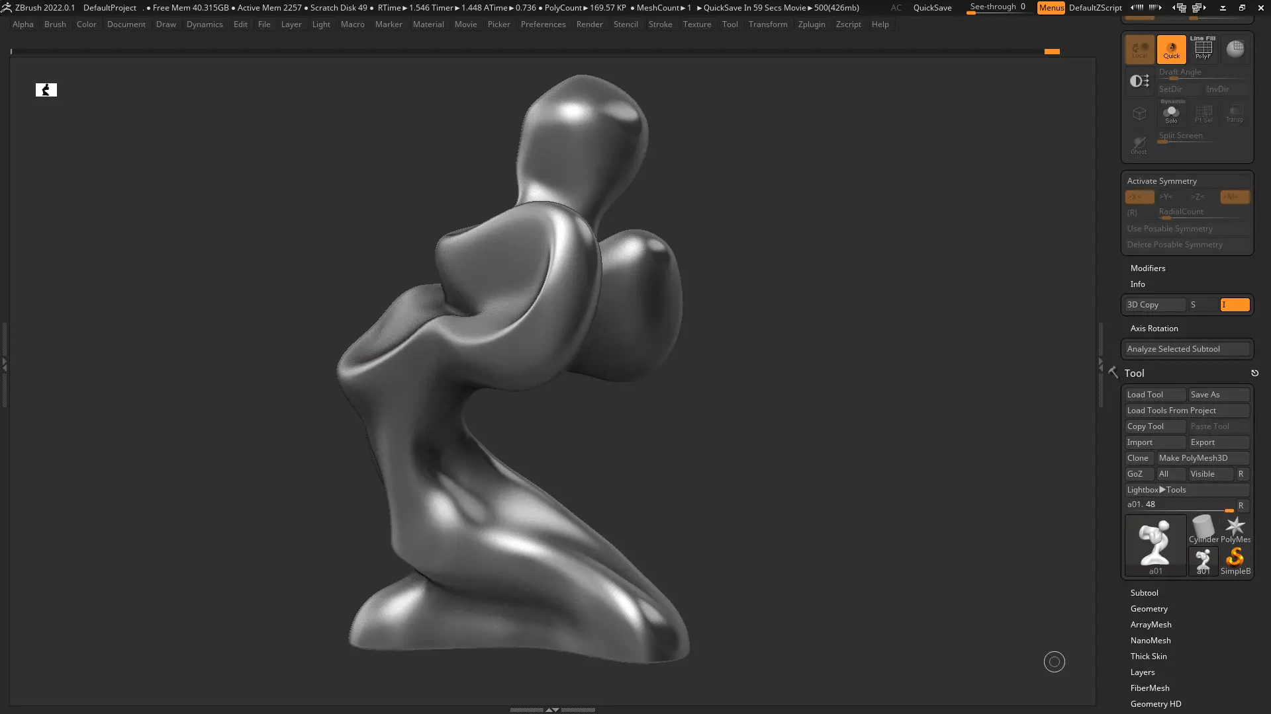Screen dimensions: 1271x714
Task: Click the sphere grid frame icon
Action: (x=1235, y=50)
